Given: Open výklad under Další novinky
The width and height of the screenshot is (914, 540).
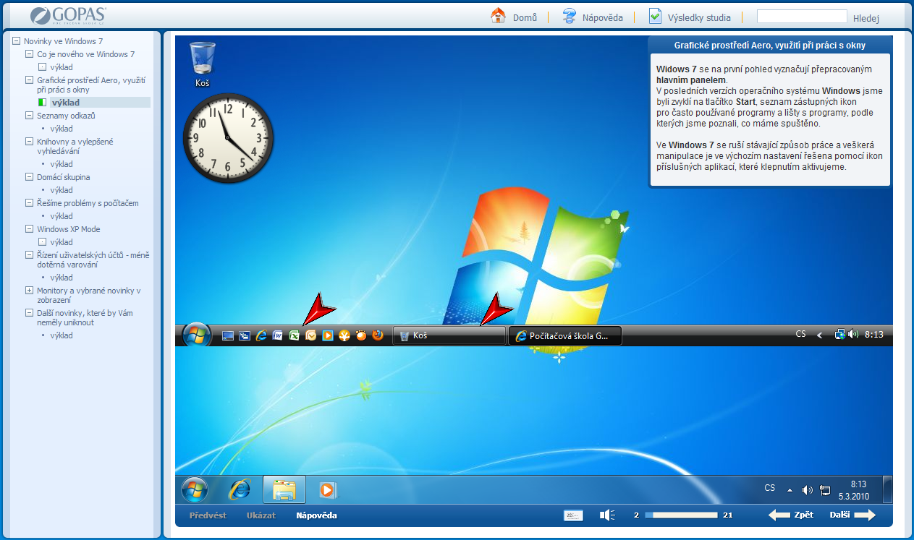Looking at the screenshot, I should click(x=62, y=335).
